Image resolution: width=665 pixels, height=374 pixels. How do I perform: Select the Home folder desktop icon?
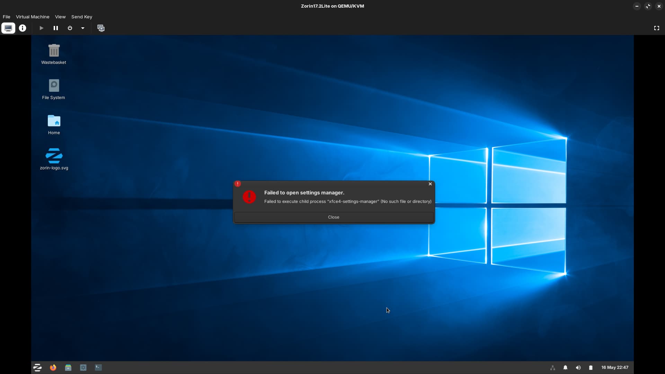coord(54,125)
